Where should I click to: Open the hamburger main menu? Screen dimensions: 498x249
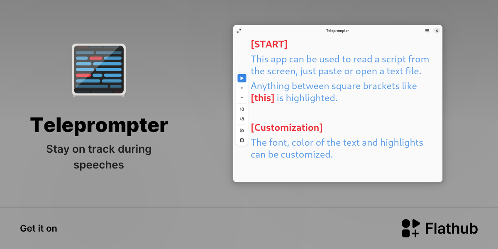coord(427,31)
